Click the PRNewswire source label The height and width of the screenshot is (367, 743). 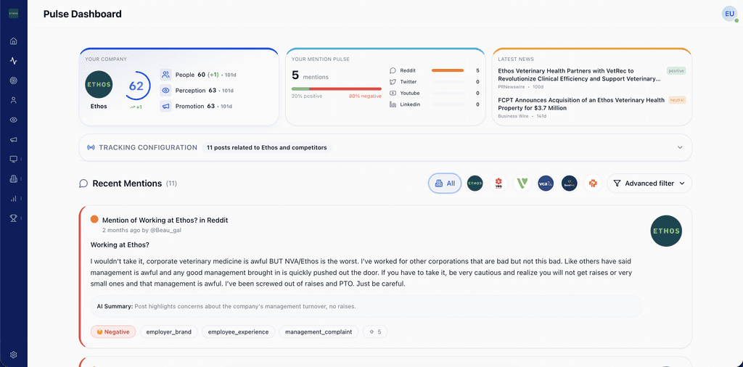coord(512,86)
